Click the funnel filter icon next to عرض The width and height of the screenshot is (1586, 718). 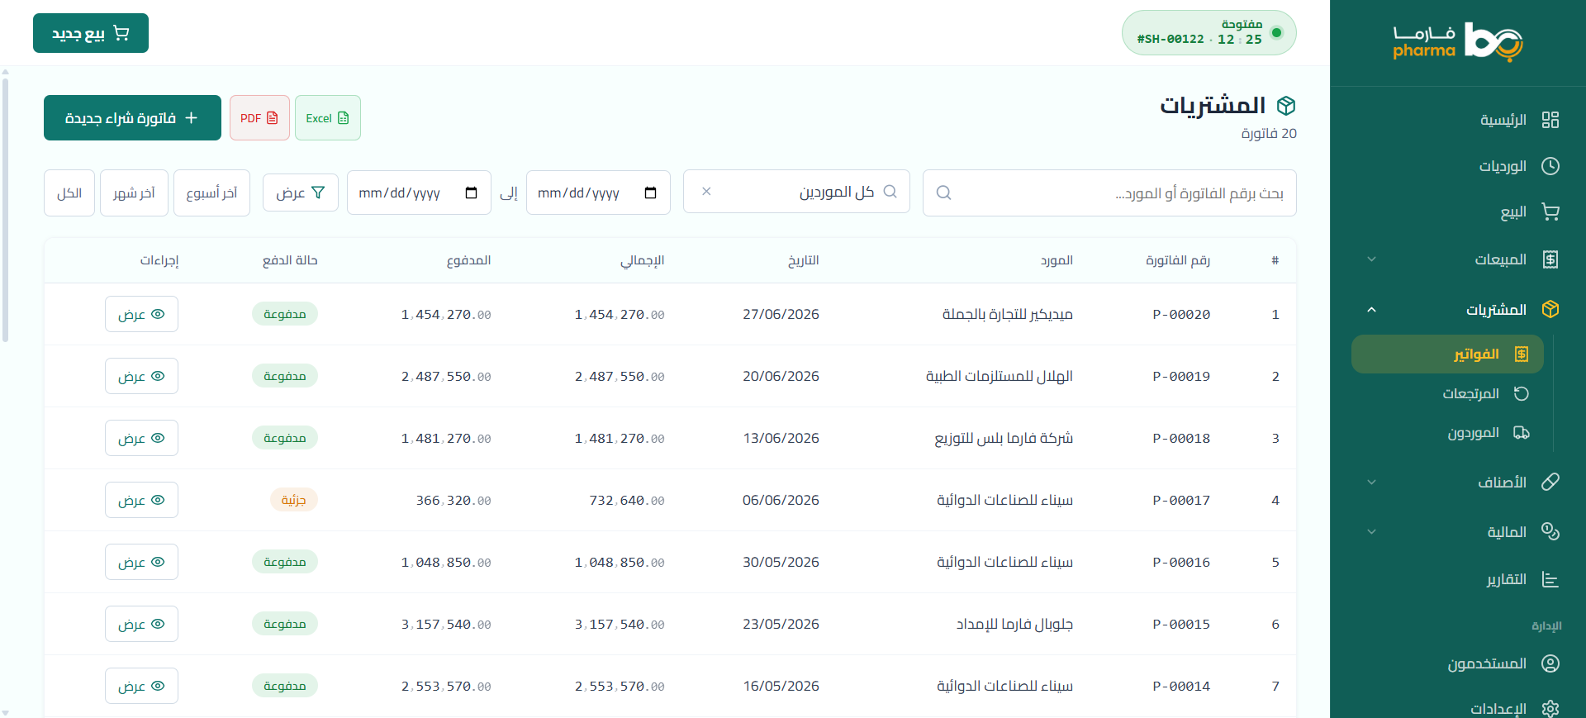318,193
